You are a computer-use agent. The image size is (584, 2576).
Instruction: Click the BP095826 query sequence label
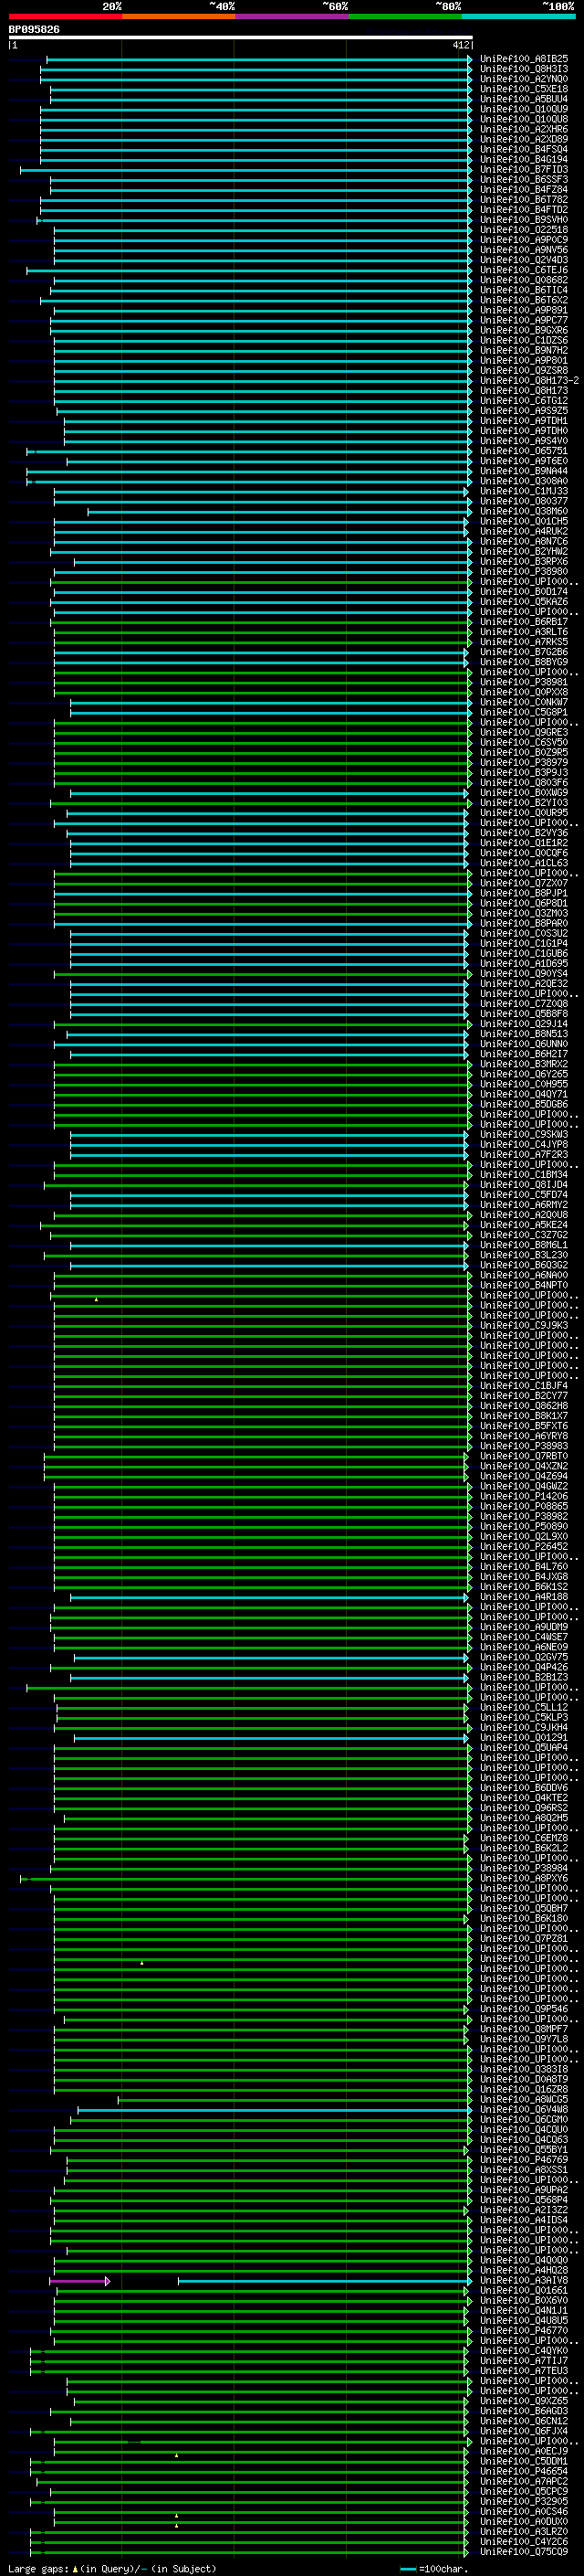(x=34, y=30)
